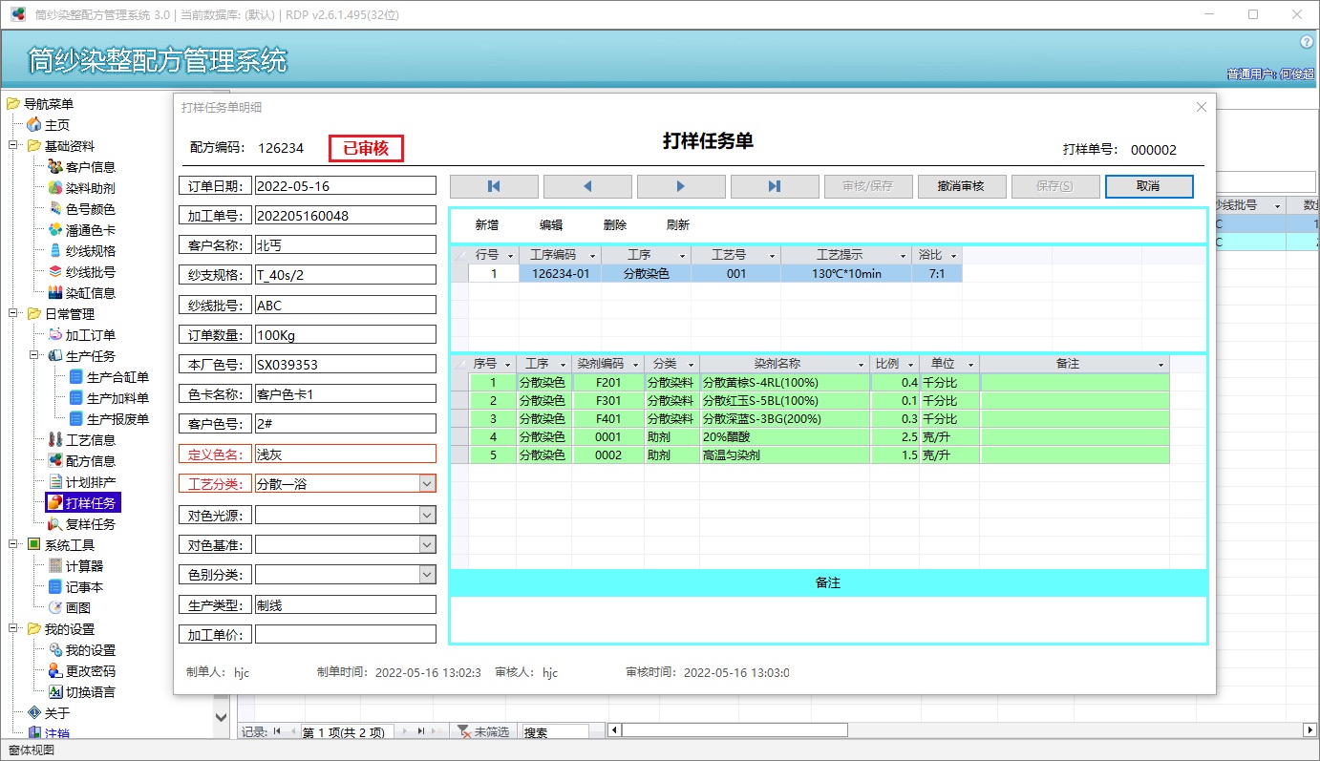The height and width of the screenshot is (761, 1320).
Task: Click the 撤消审核 button
Action: tap(962, 186)
